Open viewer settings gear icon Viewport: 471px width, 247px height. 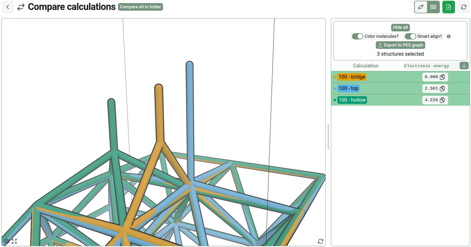pyautogui.click(x=6, y=241)
